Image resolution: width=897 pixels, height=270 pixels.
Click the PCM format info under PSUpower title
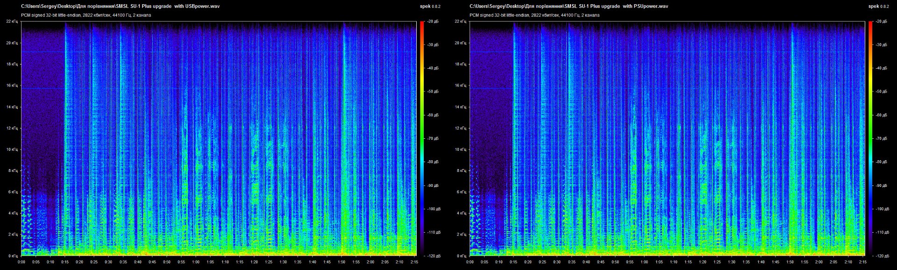[x=534, y=15]
